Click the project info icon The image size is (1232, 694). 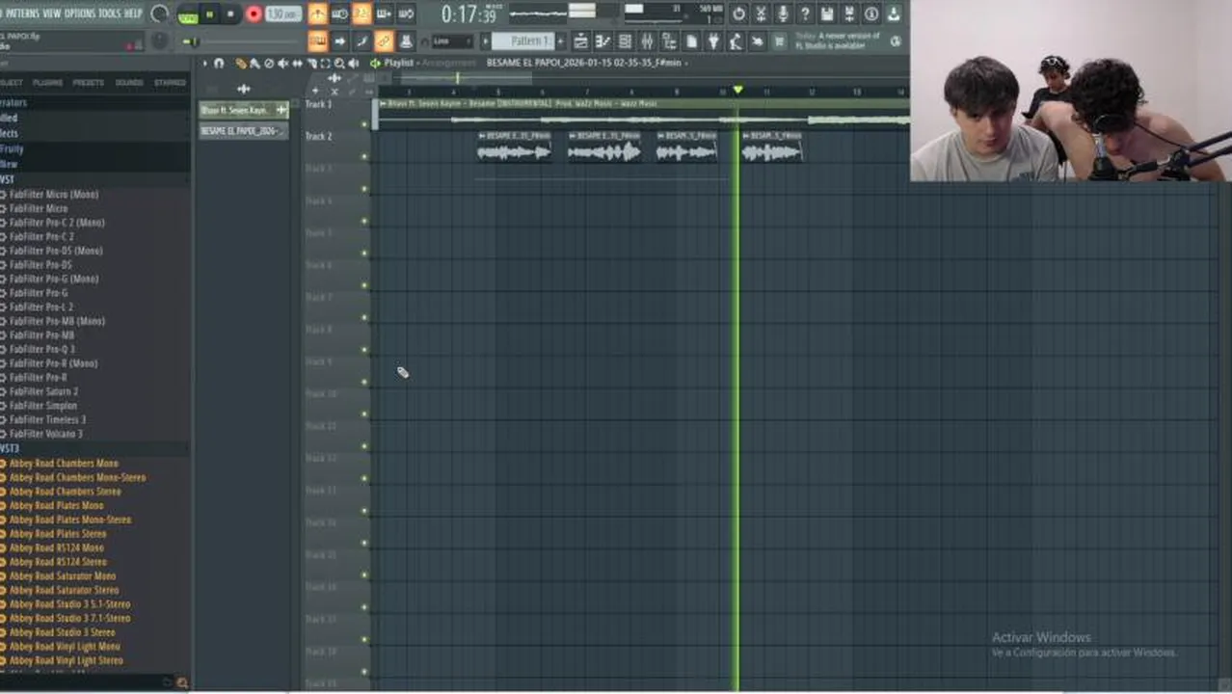point(871,13)
